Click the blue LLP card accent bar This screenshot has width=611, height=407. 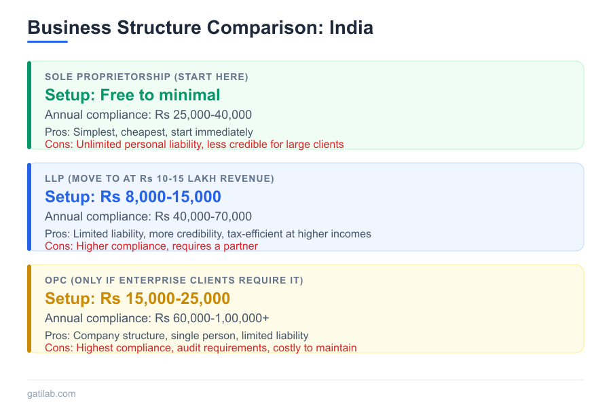pyautogui.click(x=29, y=206)
